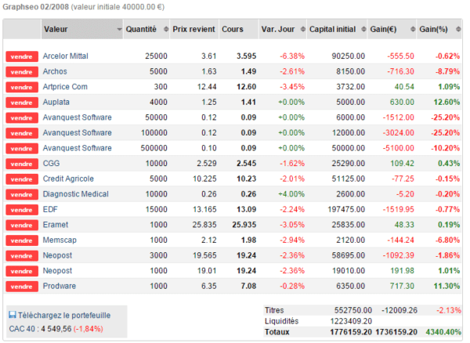Sell the Prodware shares
The height and width of the screenshot is (343, 470).
click(22, 287)
